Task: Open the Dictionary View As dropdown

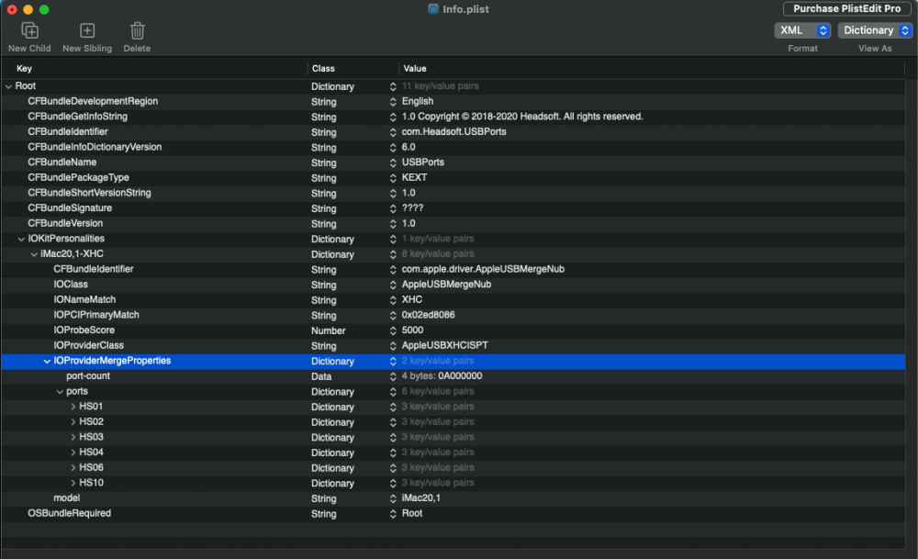Action: [875, 30]
